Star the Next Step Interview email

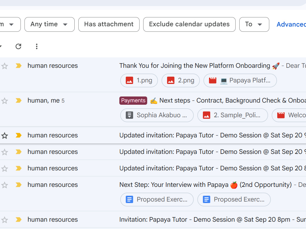point(5,185)
